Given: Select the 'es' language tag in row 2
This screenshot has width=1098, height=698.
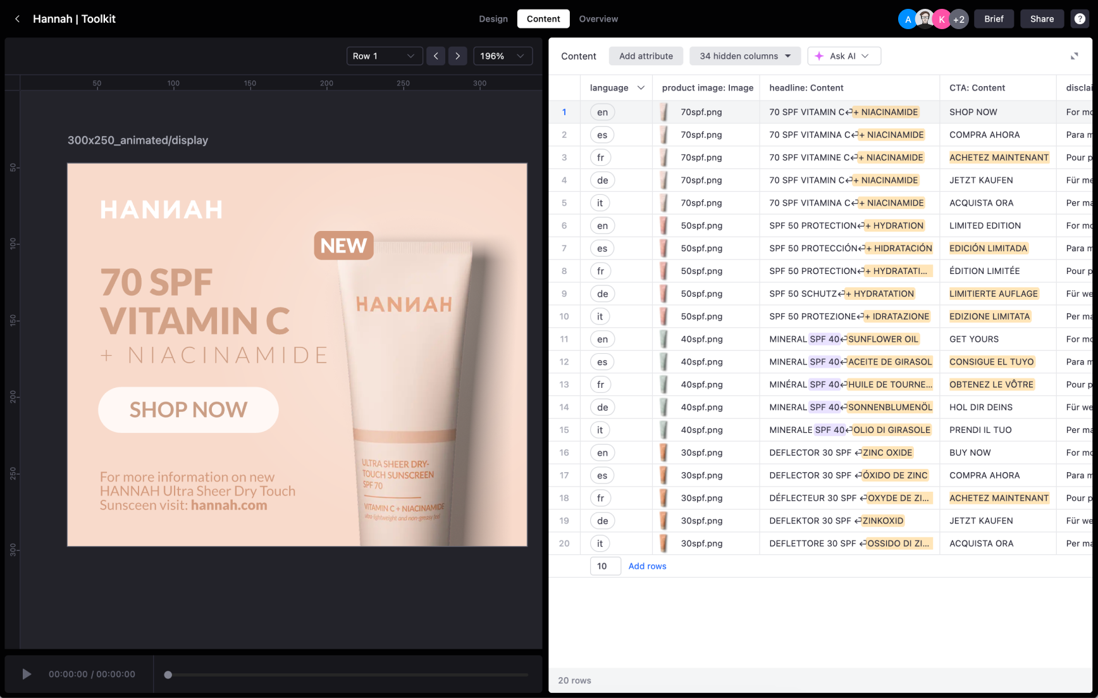Looking at the screenshot, I should coord(602,135).
